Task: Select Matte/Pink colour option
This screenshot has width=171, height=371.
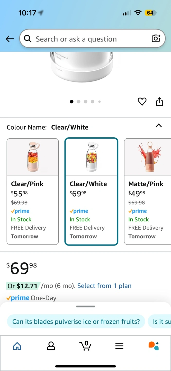Action: pyautogui.click(x=147, y=191)
